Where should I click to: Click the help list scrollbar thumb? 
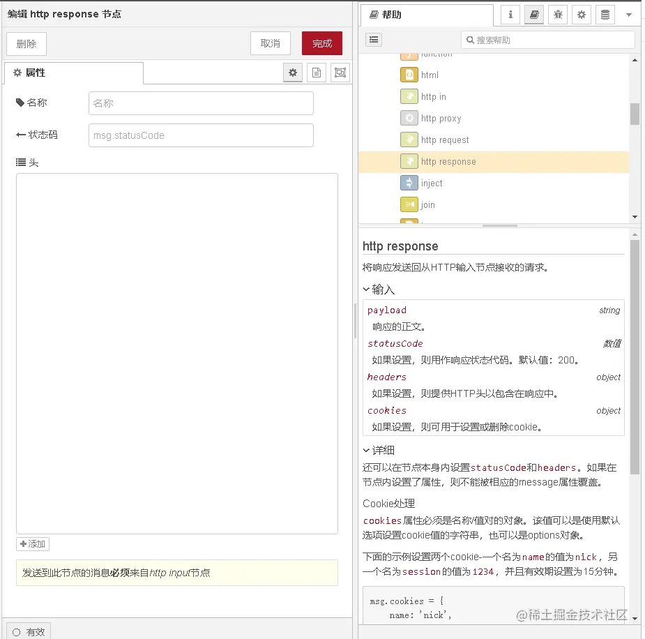[x=635, y=114]
